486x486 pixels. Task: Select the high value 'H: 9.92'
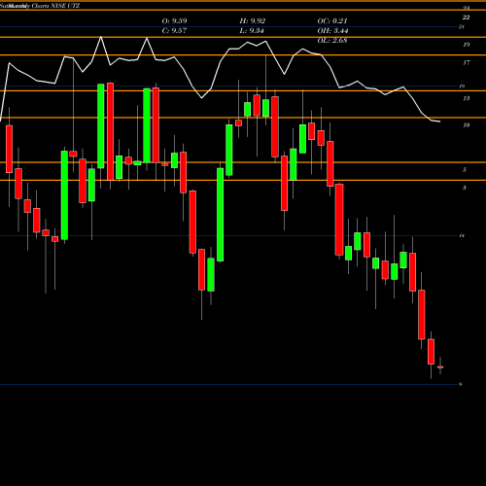[x=253, y=21]
